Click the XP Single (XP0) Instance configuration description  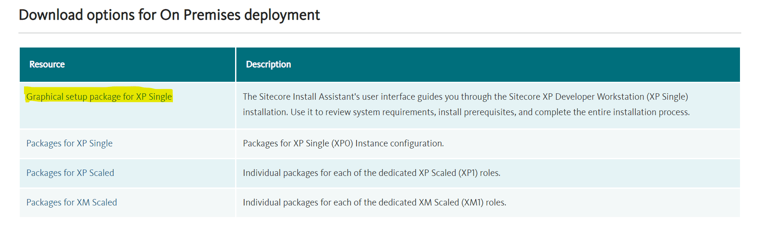point(343,143)
